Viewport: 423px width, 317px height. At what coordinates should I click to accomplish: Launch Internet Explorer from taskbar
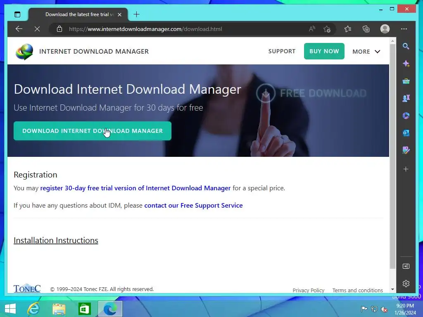34,309
